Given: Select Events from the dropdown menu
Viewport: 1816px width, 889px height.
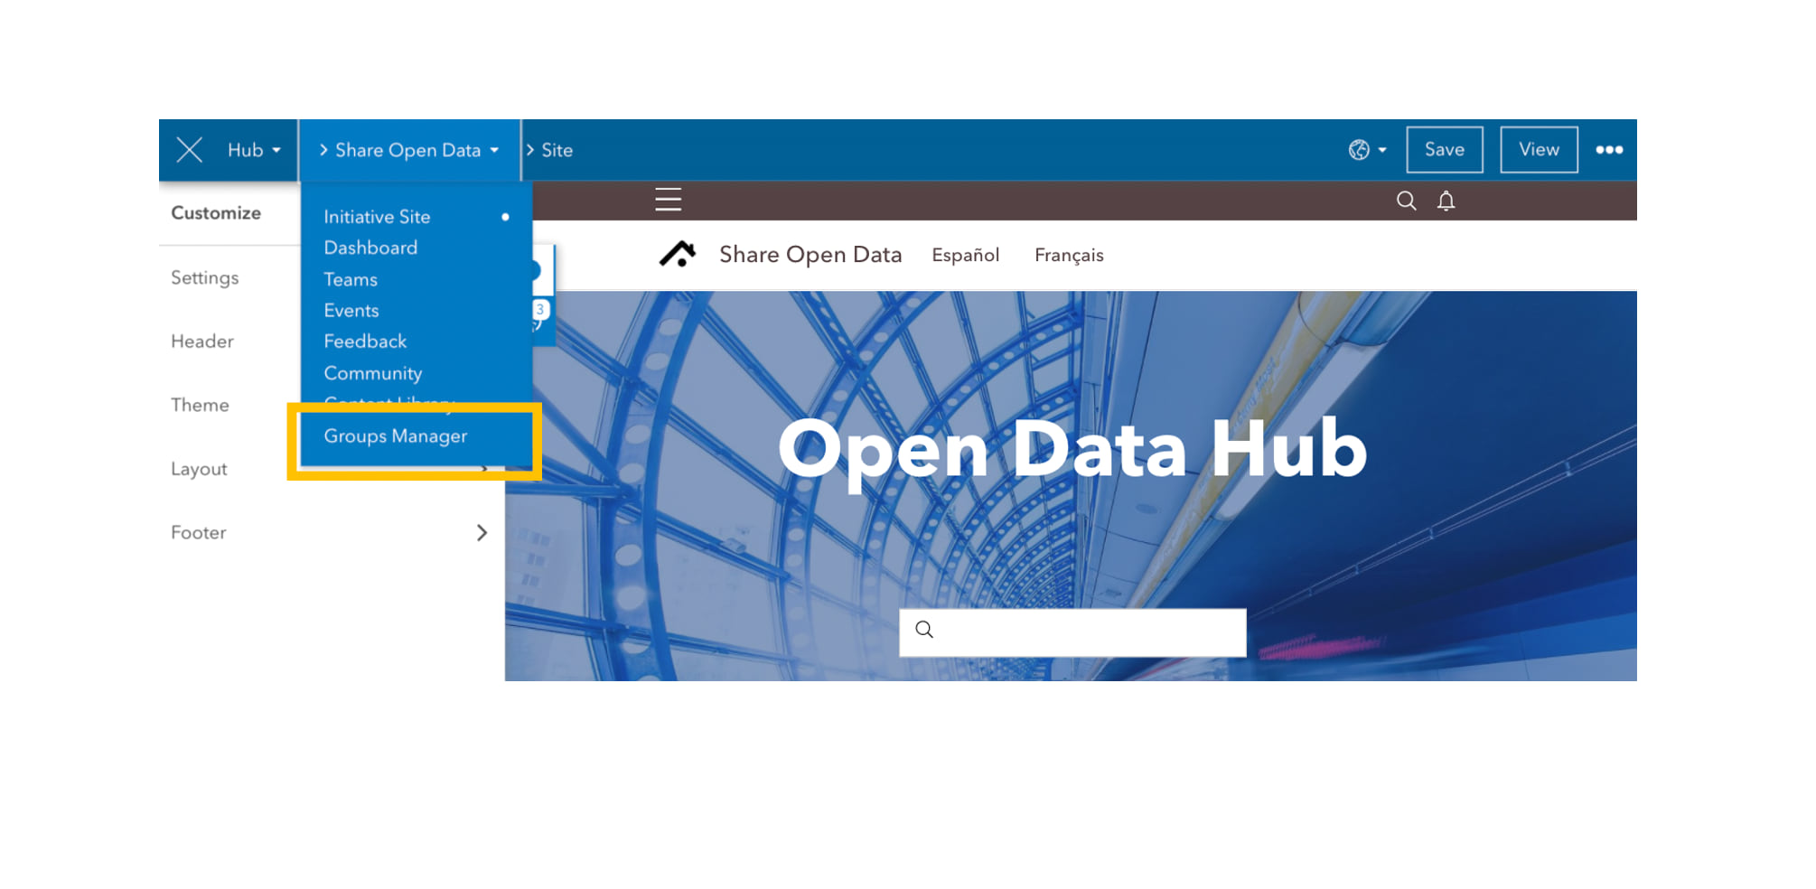Looking at the screenshot, I should coord(351,310).
